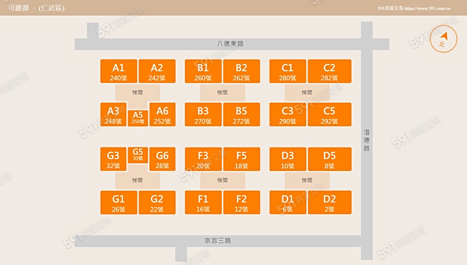Viewport: 467px width, 265px height.
Task: Select unit C2 at 282號
Action: click(x=329, y=72)
